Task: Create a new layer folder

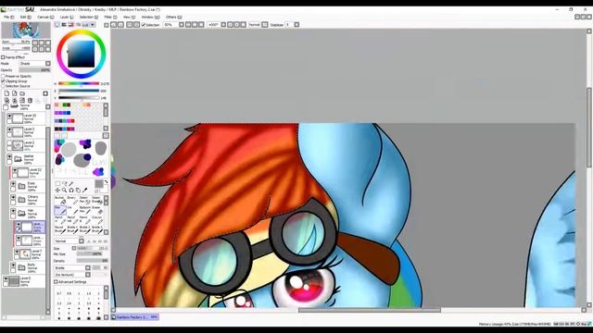Action: coord(22,93)
